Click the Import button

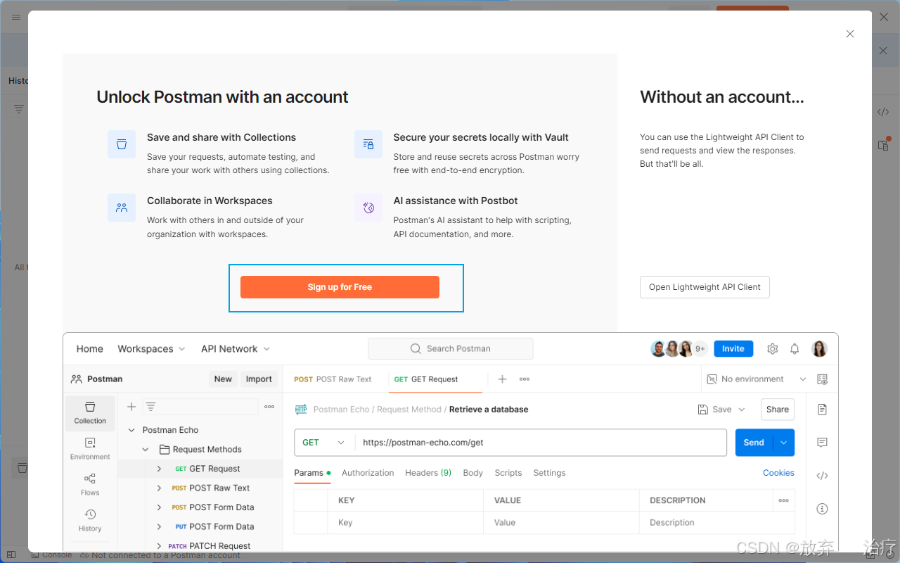259,379
